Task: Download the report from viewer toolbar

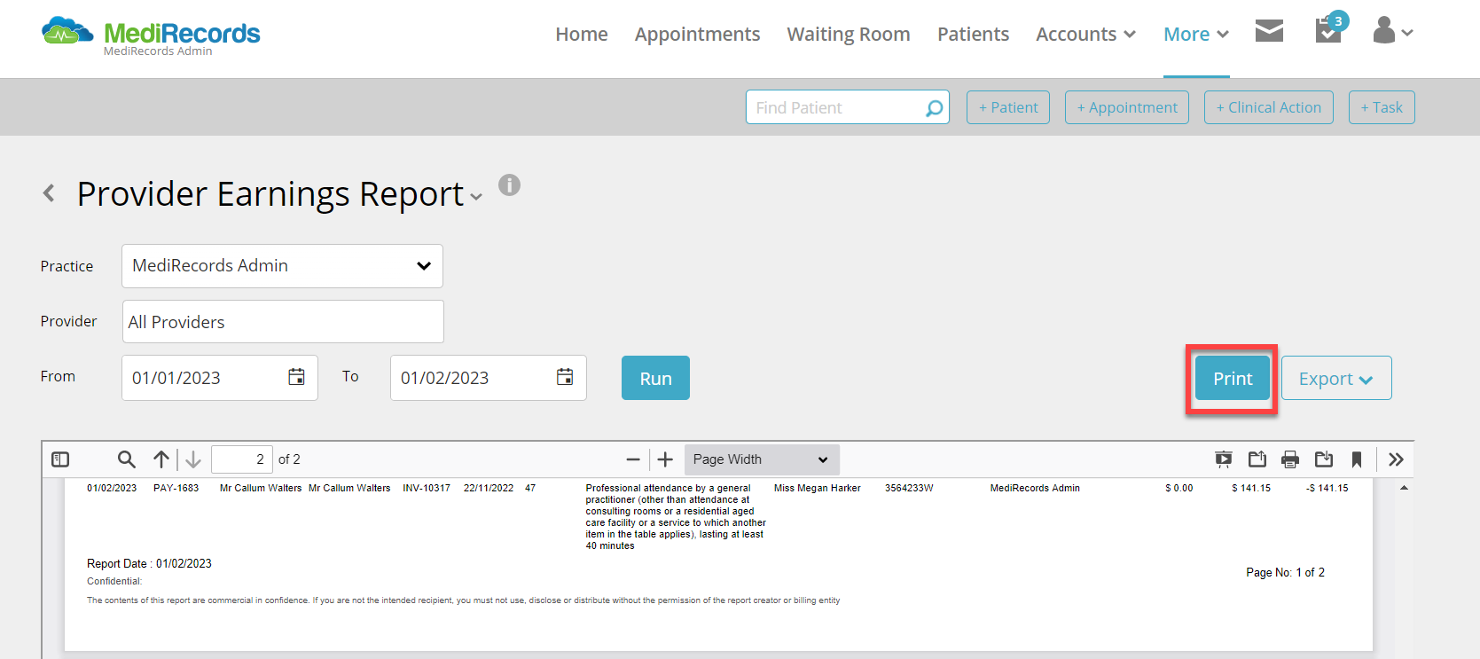Action: click(x=1324, y=459)
